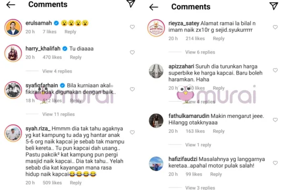This screenshot has width=286, height=190.
Task: Heart the syah.riza_ kapcai comment
Action: click(x=132, y=133)
